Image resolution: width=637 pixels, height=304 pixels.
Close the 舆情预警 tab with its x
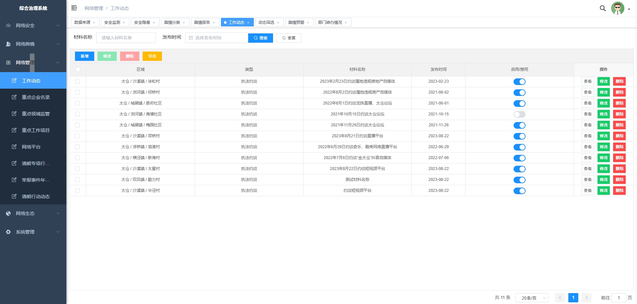(x=308, y=22)
